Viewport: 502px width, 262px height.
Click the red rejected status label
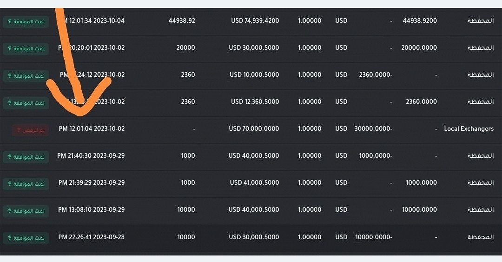click(30, 130)
